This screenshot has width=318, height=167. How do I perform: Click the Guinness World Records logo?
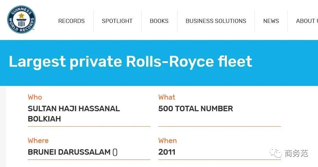pos(21,20)
